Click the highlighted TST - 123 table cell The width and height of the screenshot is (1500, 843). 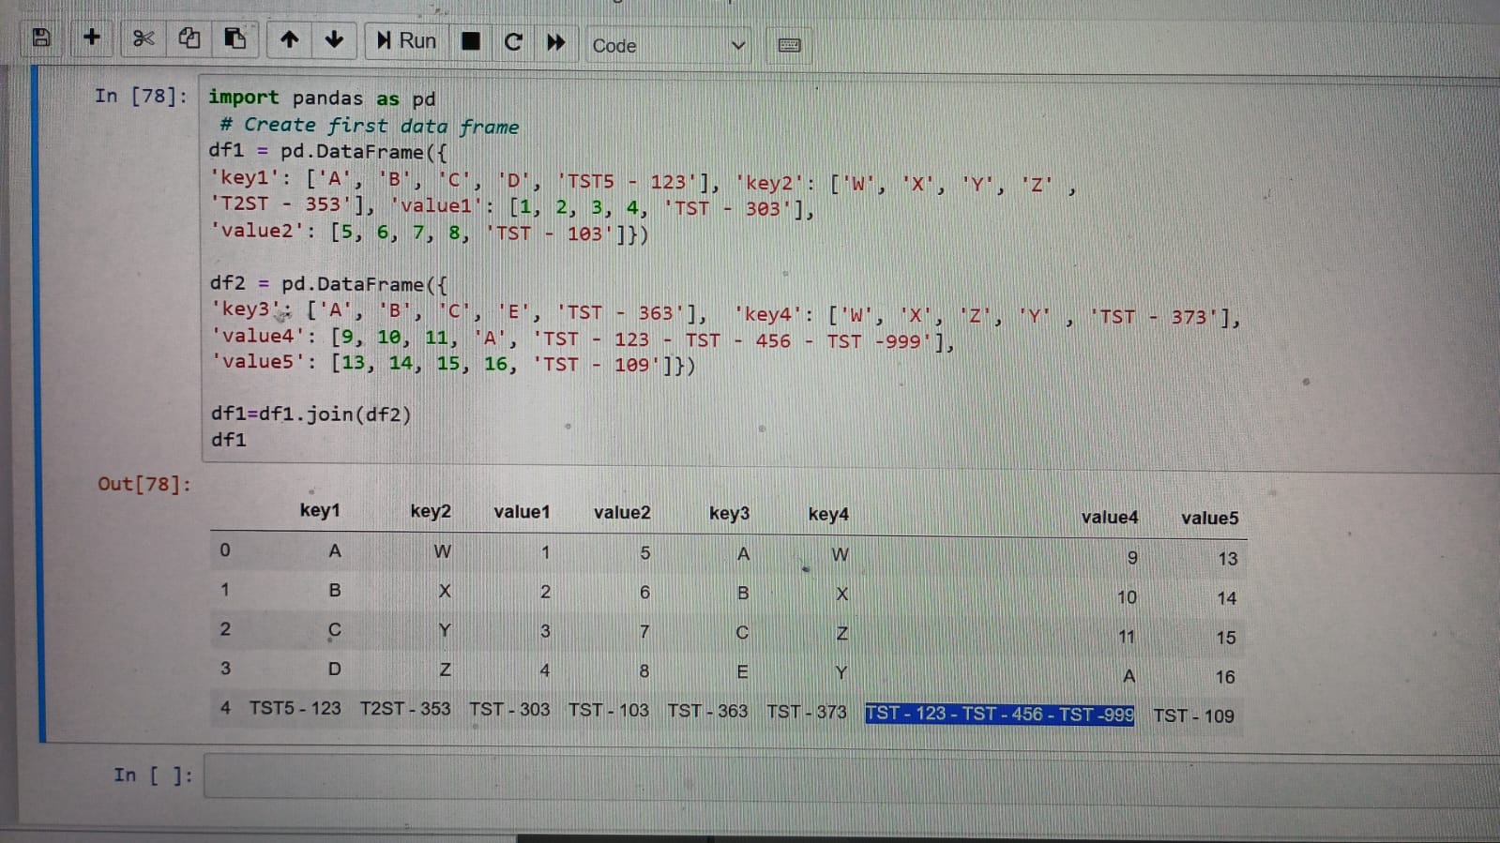[x=999, y=714]
